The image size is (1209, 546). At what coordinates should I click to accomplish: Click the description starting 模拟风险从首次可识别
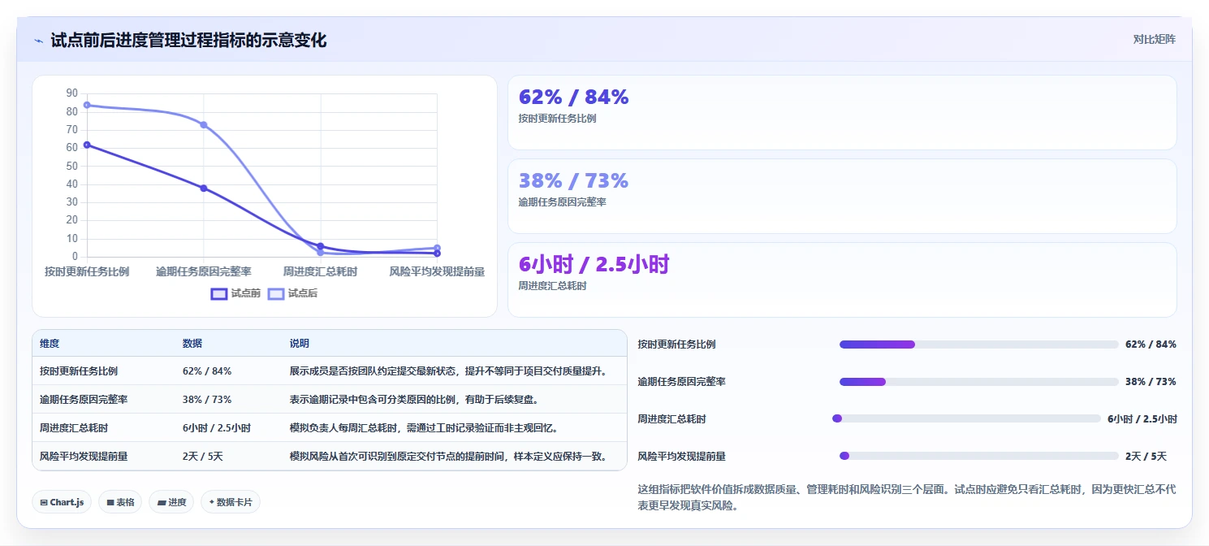tap(449, 456)
